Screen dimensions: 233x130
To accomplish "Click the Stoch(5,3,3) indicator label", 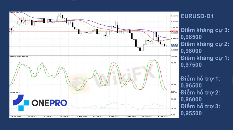I will tap(19, 56).
